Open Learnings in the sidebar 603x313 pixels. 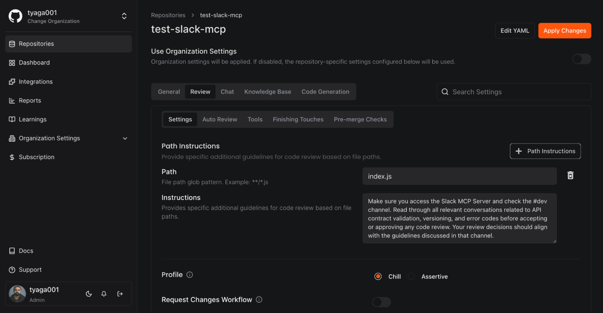(x=33, y=119)
